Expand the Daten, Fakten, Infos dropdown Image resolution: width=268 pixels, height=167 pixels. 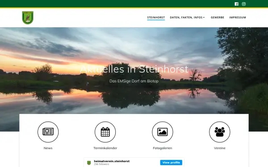[x=187, y=17]
